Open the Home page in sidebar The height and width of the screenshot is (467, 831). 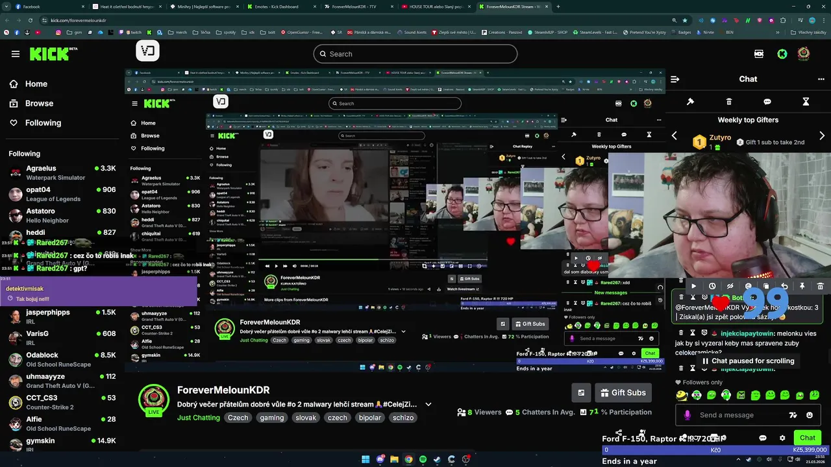29,84
